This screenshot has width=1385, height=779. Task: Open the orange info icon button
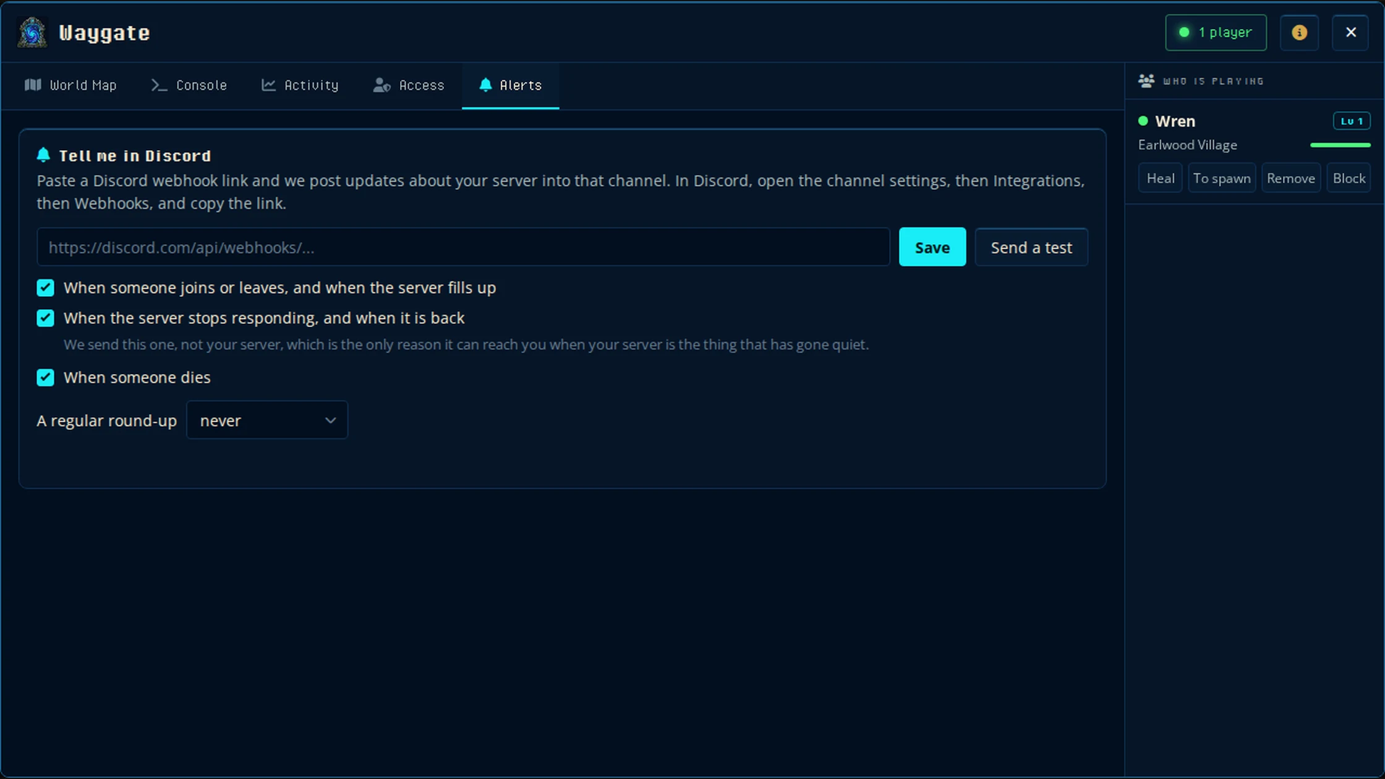pos(1299,32)
